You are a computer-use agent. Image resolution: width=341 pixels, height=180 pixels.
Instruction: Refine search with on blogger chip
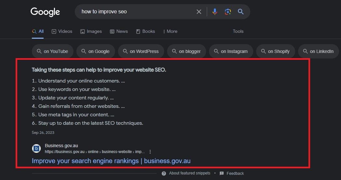(x=186, y=51)
